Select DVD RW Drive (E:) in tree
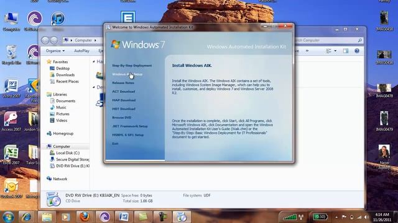This screenshot has width=398, height=223. point(70,166)
